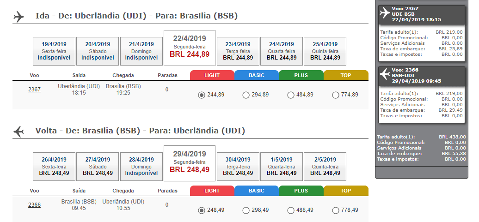This screenshot has height=222, width=479.
Task: Click the outbound airplane icon beside Ida
Action: tap(18, 17)
